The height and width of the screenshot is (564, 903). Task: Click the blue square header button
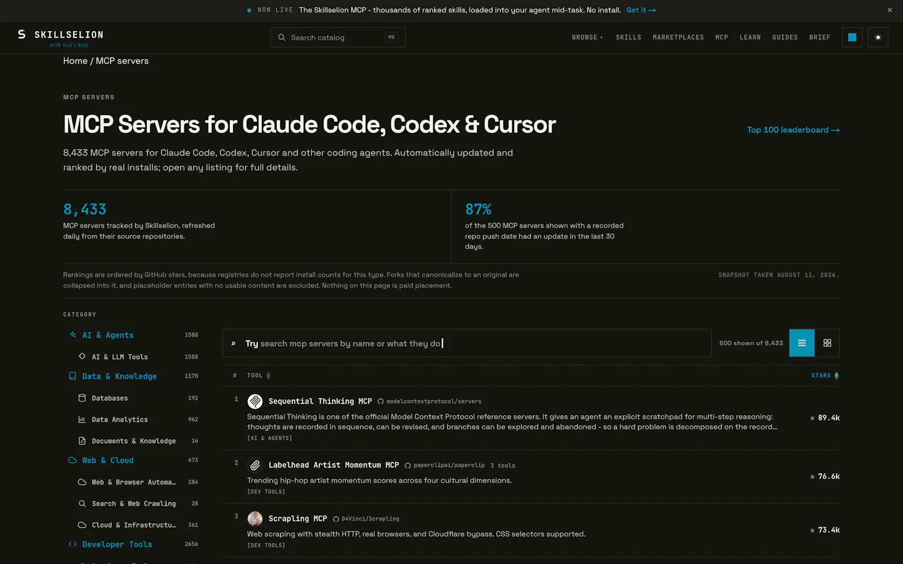(852, 37)
